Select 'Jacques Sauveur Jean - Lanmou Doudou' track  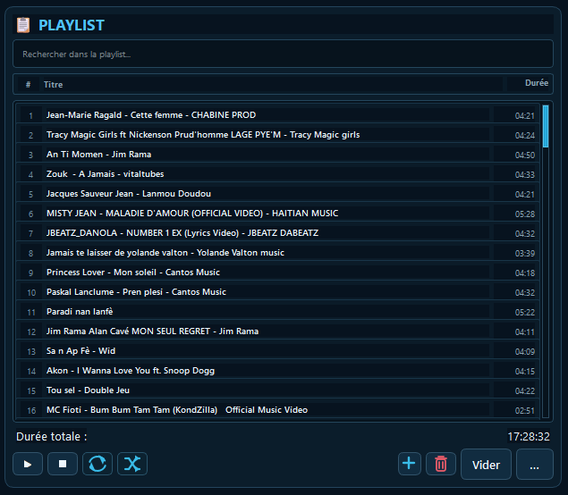coord(278,194)
